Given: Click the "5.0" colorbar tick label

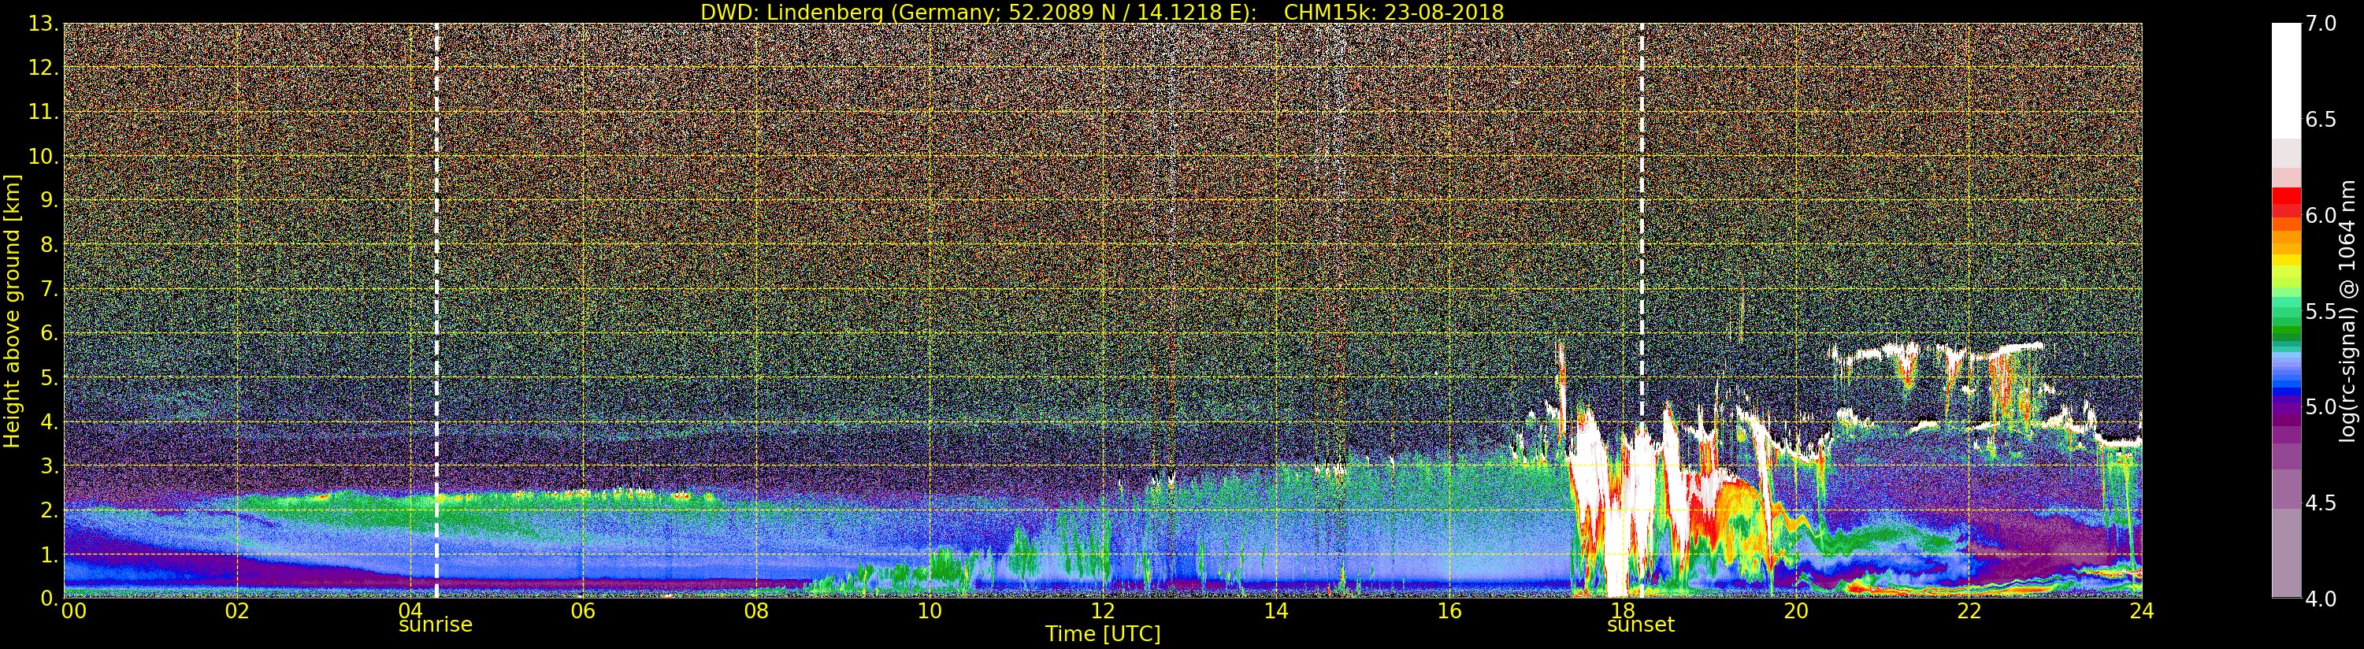Looking at the screenshot, I should click(x=2321, y=406).
